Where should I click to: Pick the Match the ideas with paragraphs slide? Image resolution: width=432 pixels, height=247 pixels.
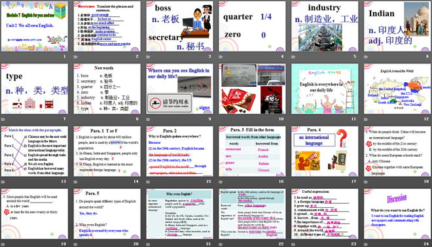pos(35,152)
